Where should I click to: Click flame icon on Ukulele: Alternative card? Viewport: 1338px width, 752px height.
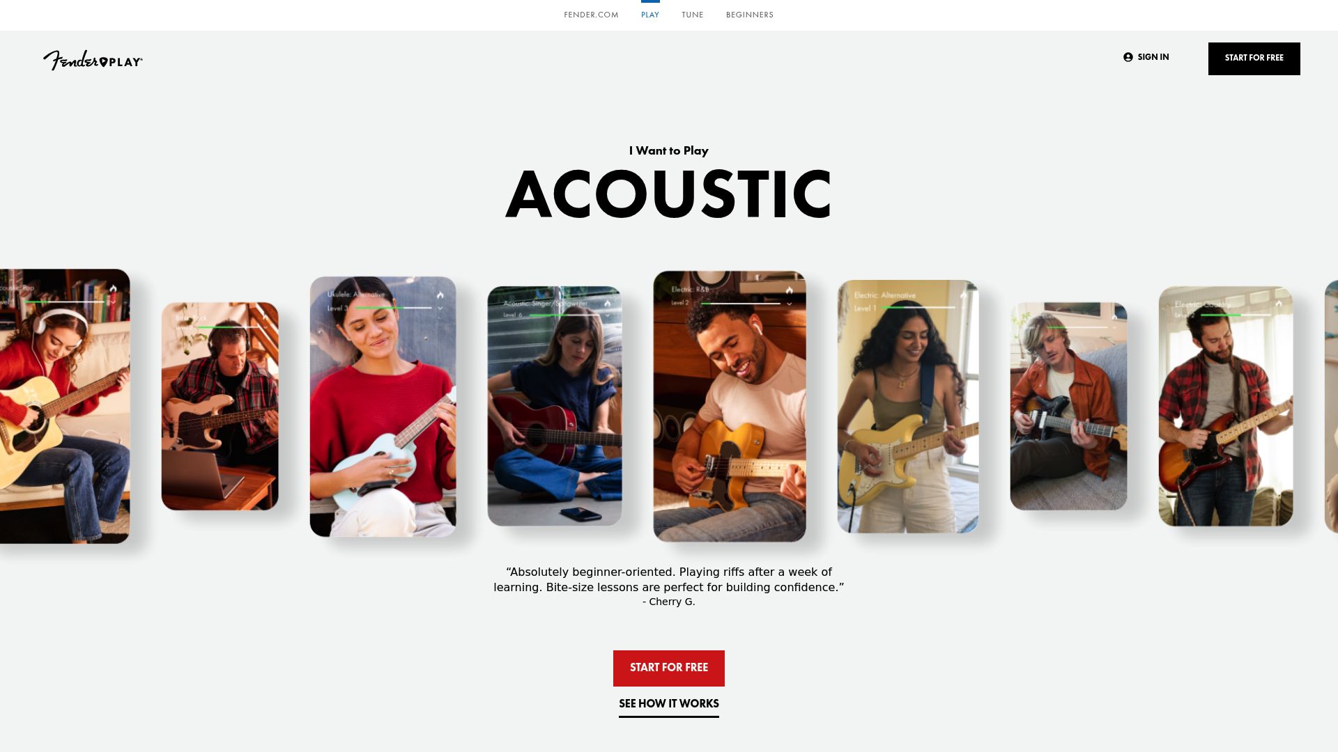(440, 295)
